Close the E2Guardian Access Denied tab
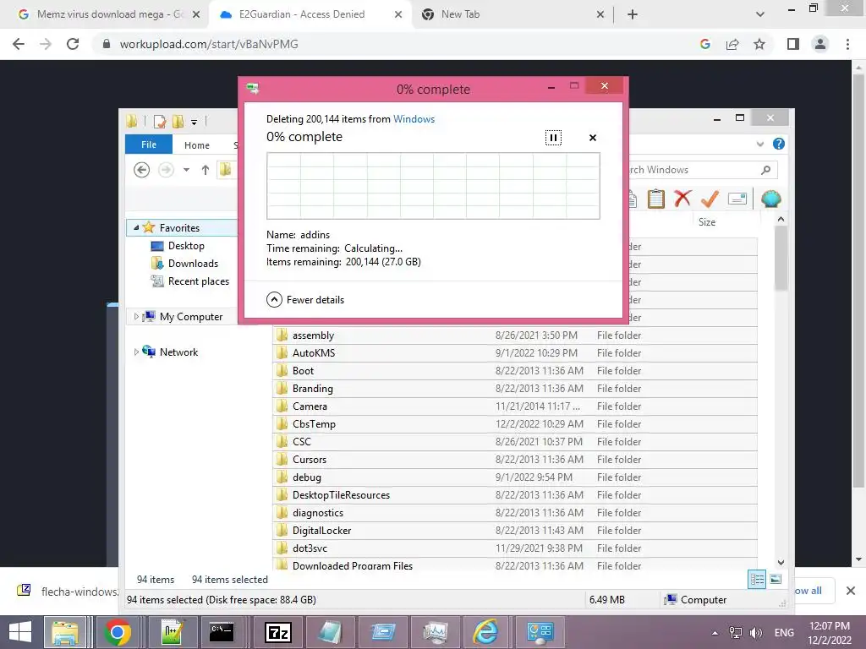 tap(398, 14)
